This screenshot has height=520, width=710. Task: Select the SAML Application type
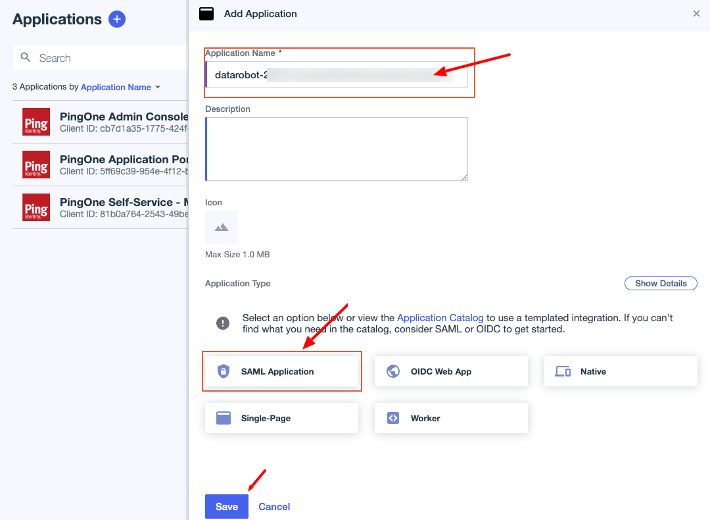(281, 372)
